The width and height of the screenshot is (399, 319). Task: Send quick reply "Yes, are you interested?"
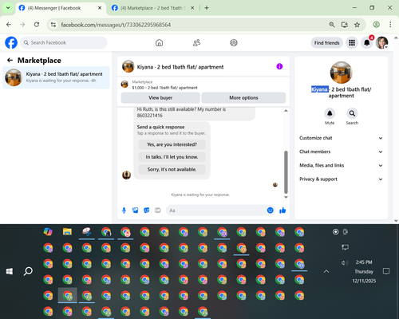point(172,144)
